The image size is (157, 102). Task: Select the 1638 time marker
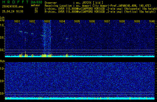click(122, 21)
